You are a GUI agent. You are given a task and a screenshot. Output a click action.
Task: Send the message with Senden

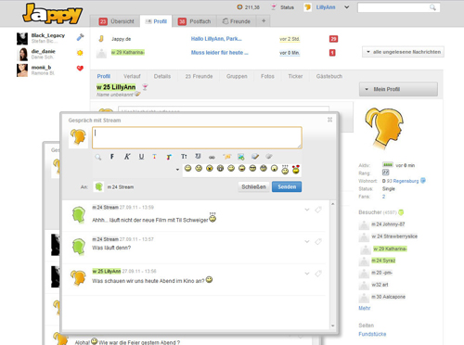coord(287,186)
